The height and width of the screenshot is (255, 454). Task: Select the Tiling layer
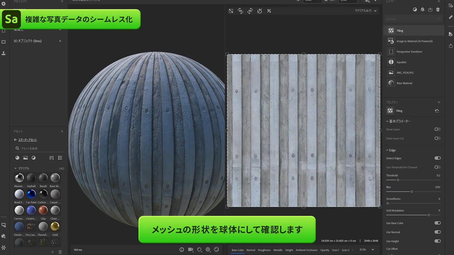click(x=414, y=31)
